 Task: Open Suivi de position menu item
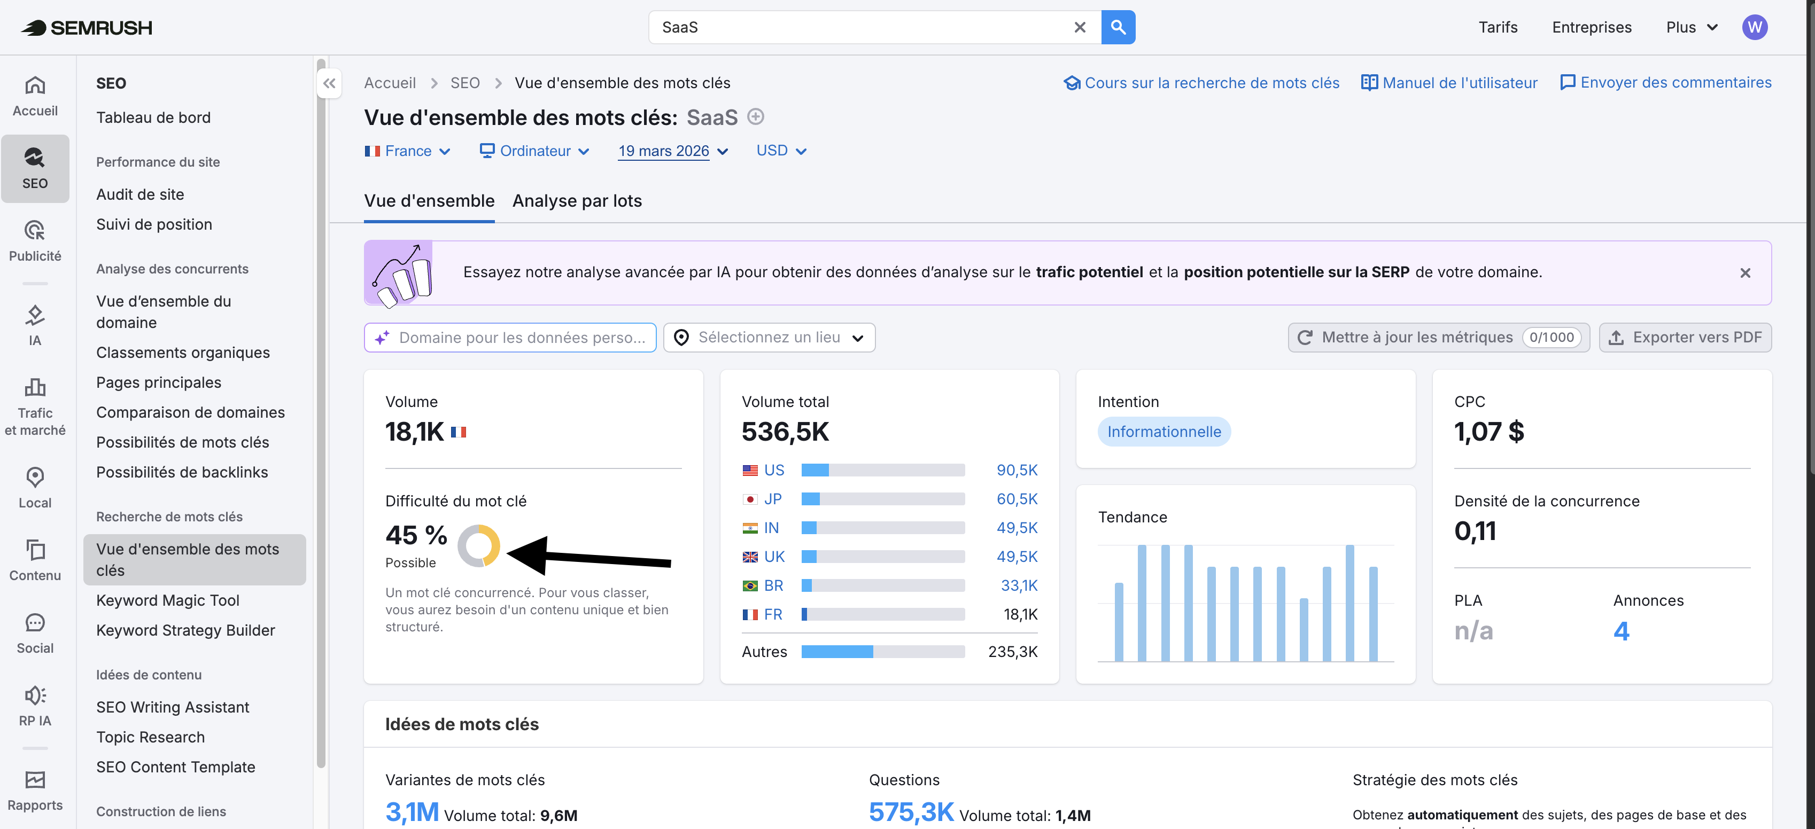[154, 225]
